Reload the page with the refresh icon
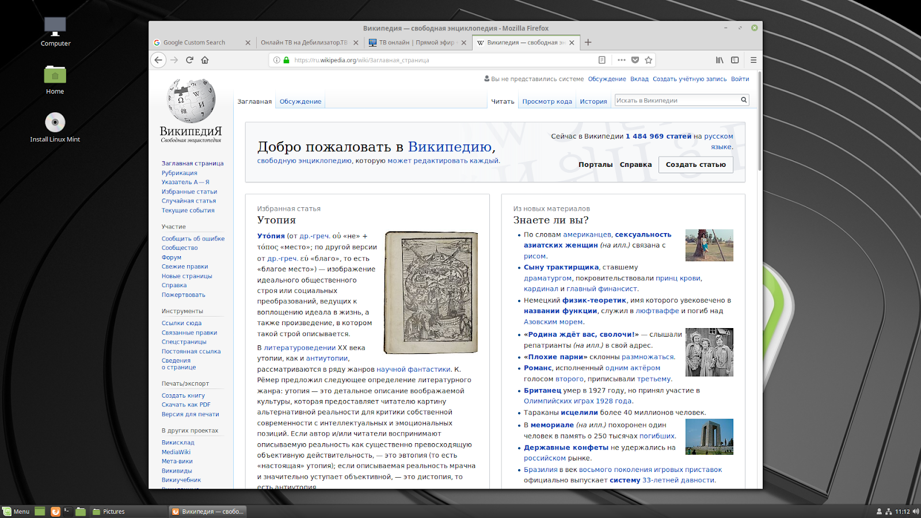The width and height of the screenshot is (921, 518). pos(189,60)
